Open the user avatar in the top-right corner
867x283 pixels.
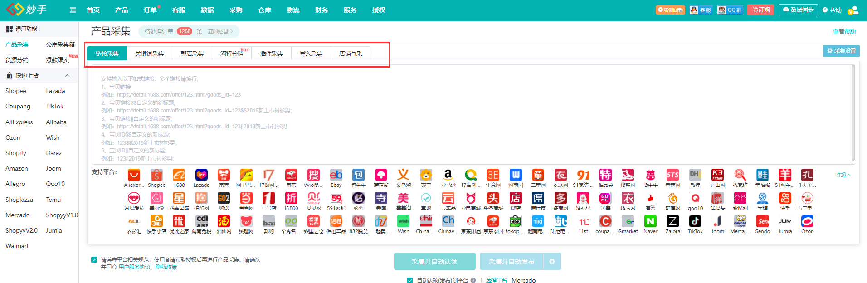(x=853, y=10)
